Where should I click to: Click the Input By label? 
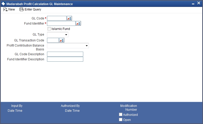click(17, 106)
